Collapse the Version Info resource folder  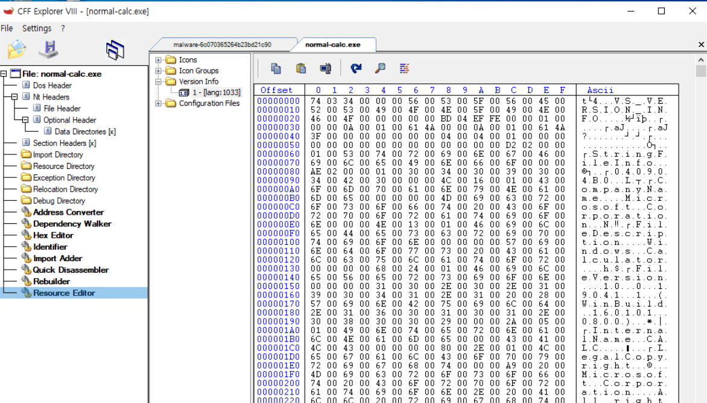tap(158, 81)
